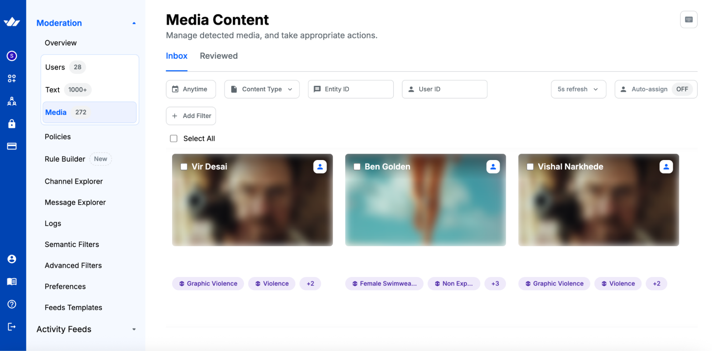The height and width of the screenshot is (351, 712).
Task: Collapse the Moderation section chevron
Action: coord(134,23)
